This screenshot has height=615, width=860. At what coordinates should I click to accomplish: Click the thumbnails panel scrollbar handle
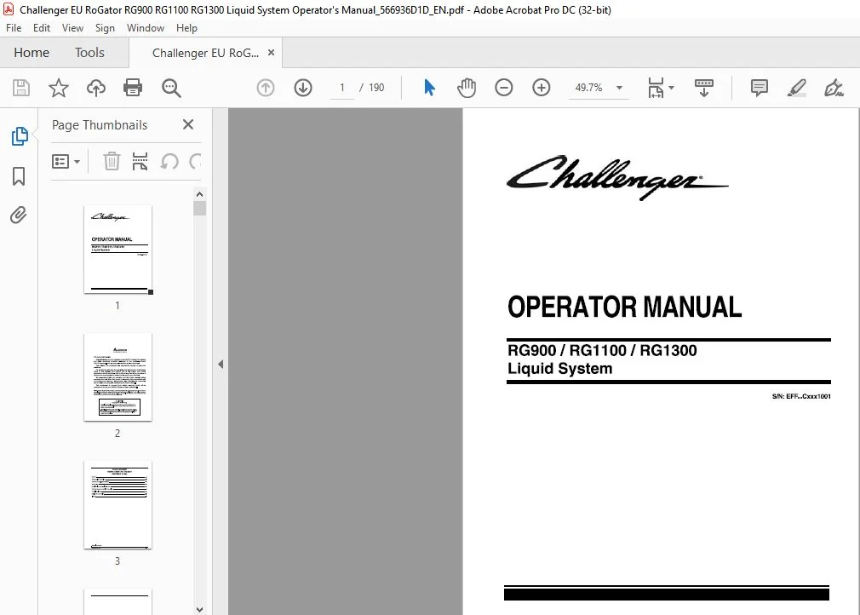pos(199,209)
